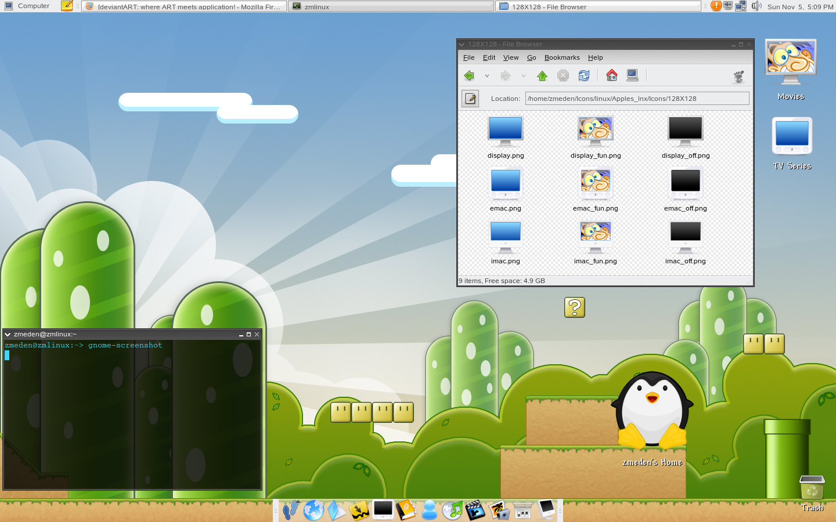
Task: Open the back history dropdown arrow
Action: (x=487, y=76)
